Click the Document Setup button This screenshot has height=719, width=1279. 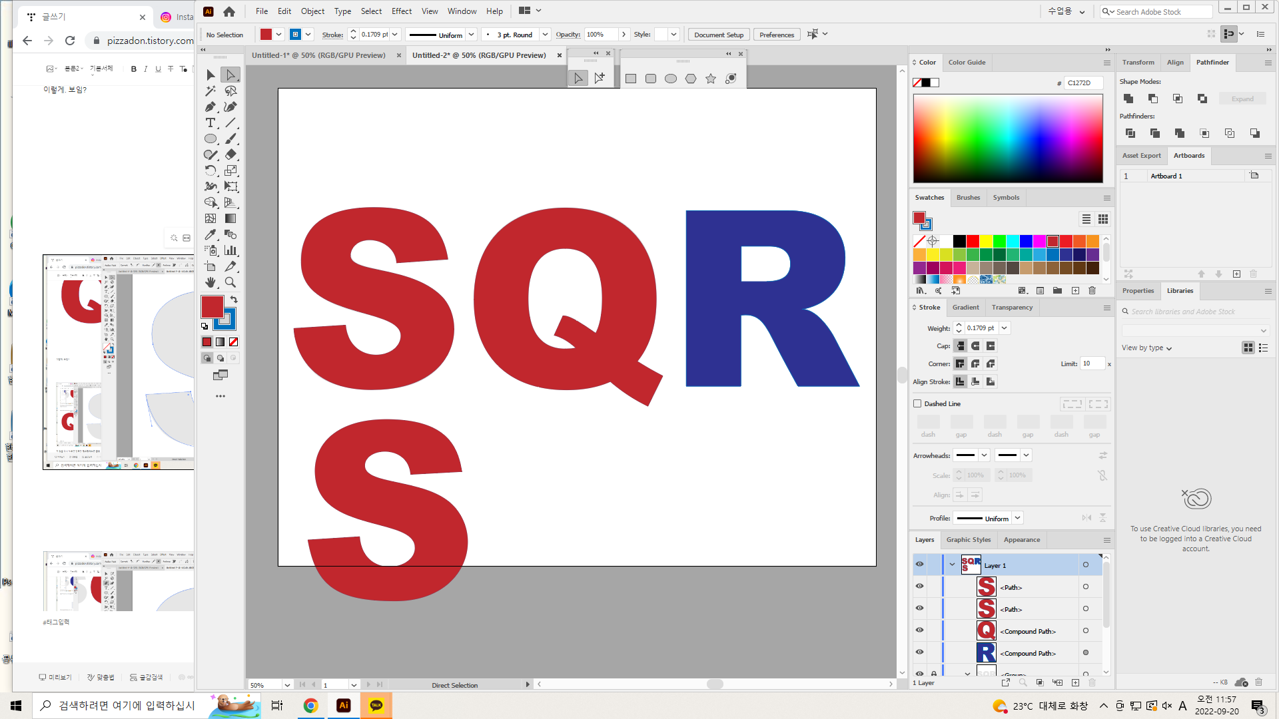(719, 35)
